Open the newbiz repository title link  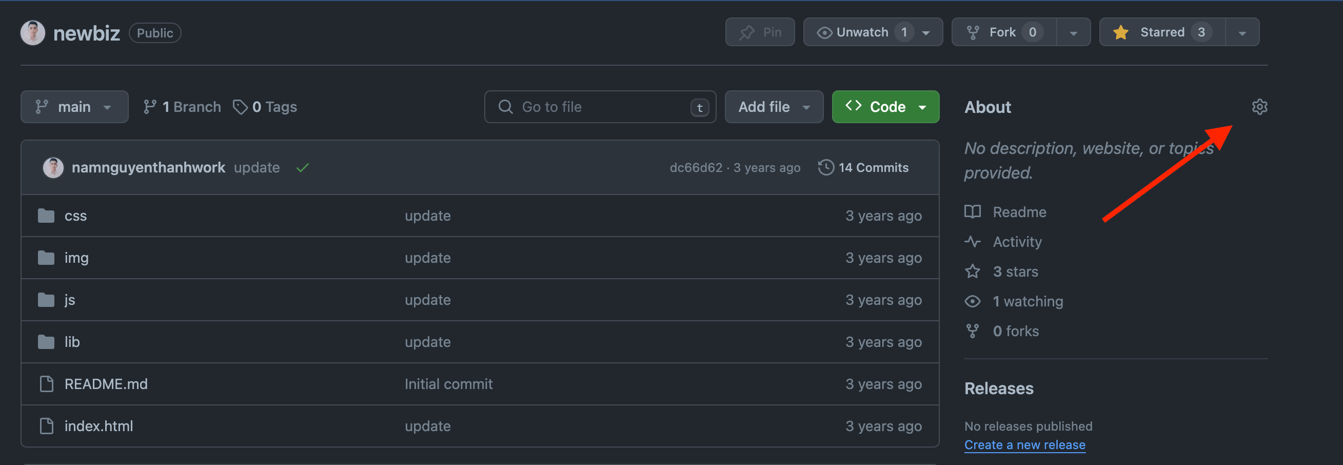87,33
